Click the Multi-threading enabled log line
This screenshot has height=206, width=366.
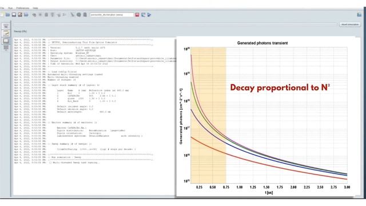(x=46, y=77)
